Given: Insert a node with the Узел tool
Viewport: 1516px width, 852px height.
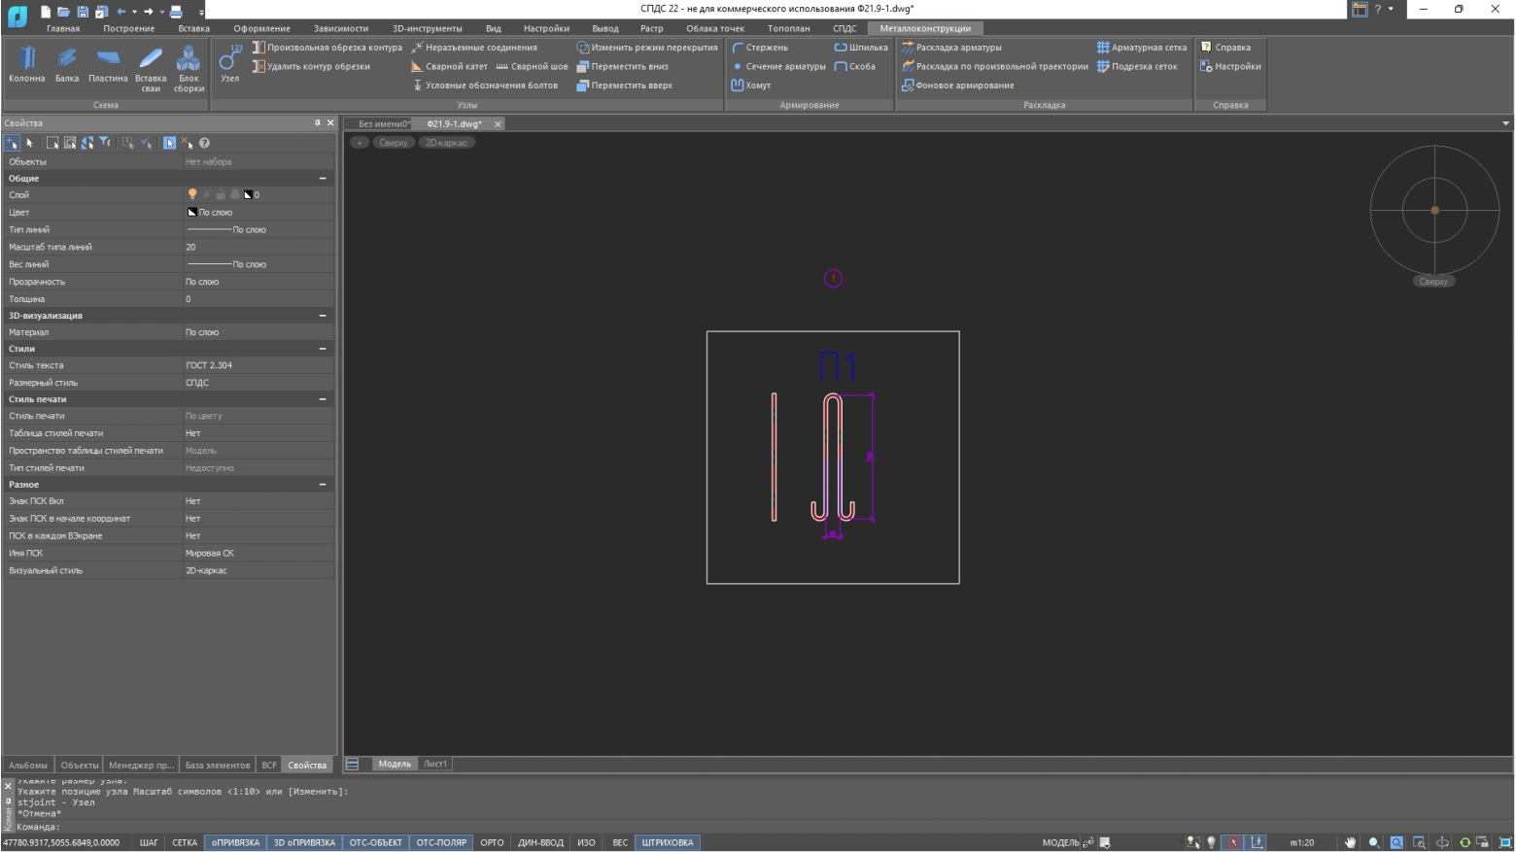Looking at the screenshot, I should pyautogui.click(x=230, y=64).
